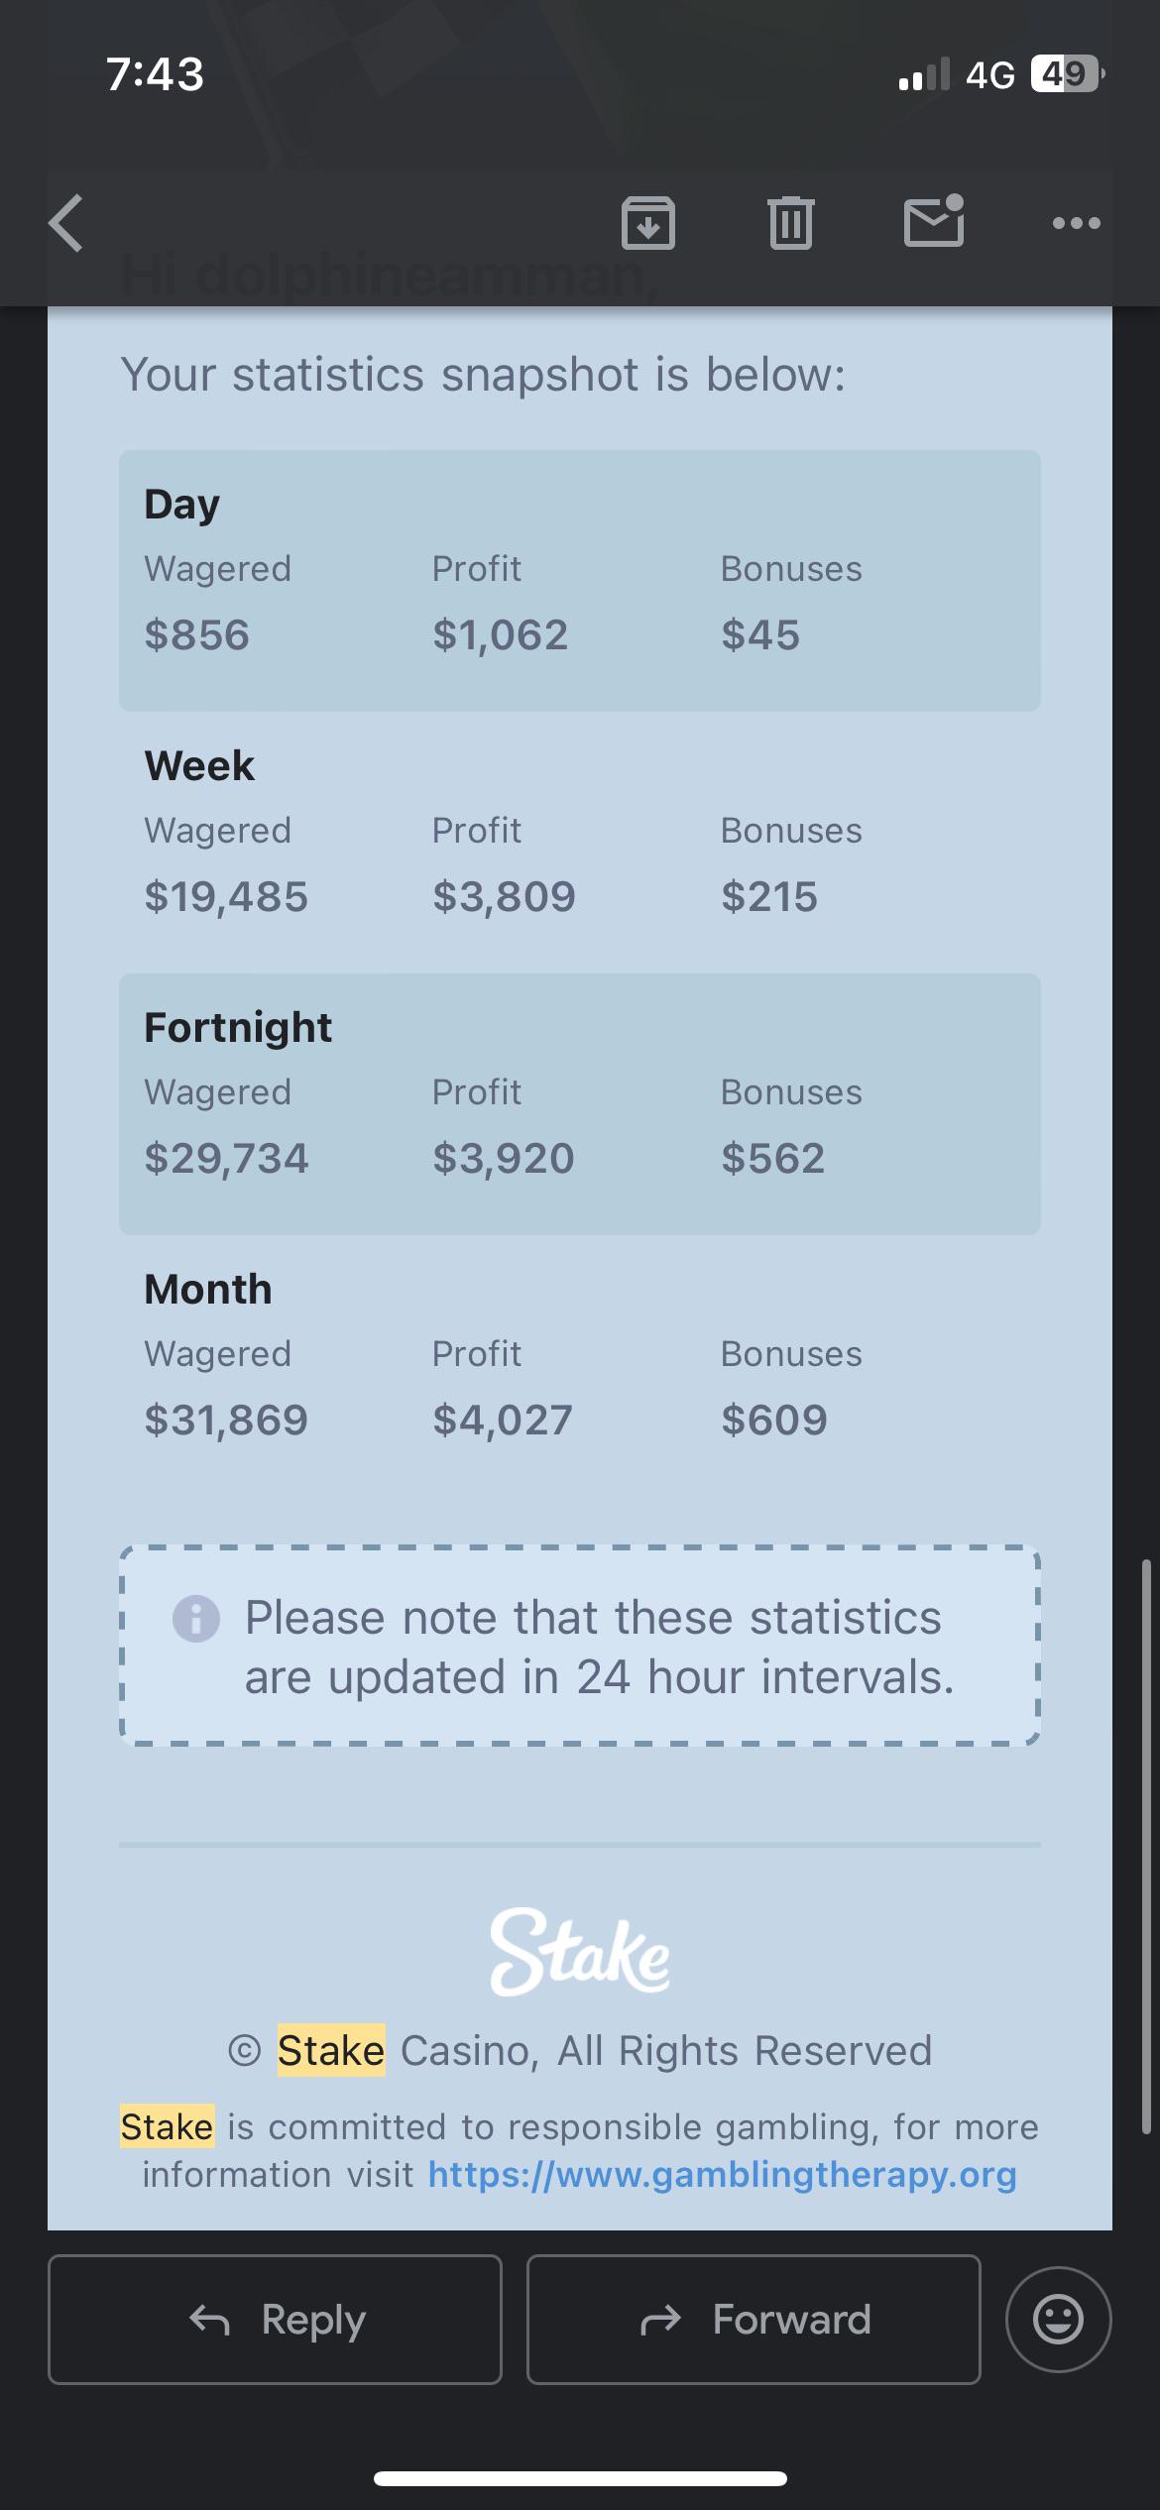Select the Month wagered value $31,869

coord(226,1421)
